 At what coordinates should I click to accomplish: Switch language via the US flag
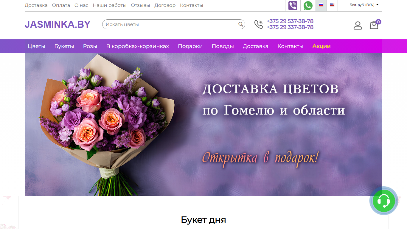(x=332, y=5)
